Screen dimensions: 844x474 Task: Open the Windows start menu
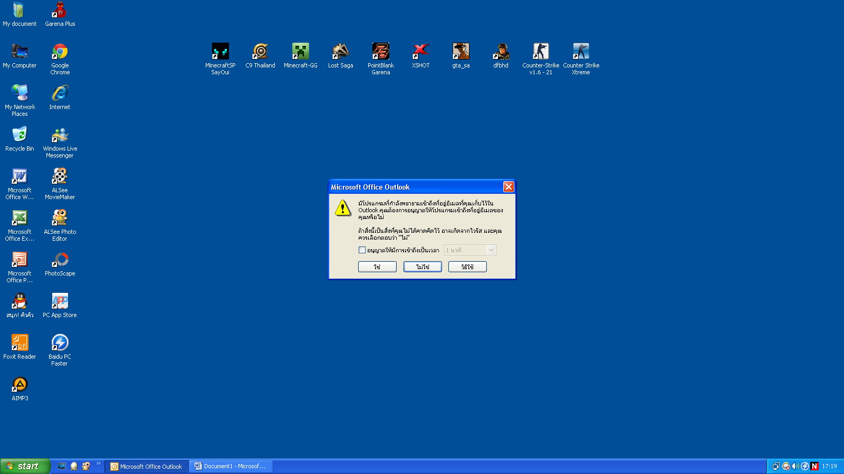tap(25, 466)
